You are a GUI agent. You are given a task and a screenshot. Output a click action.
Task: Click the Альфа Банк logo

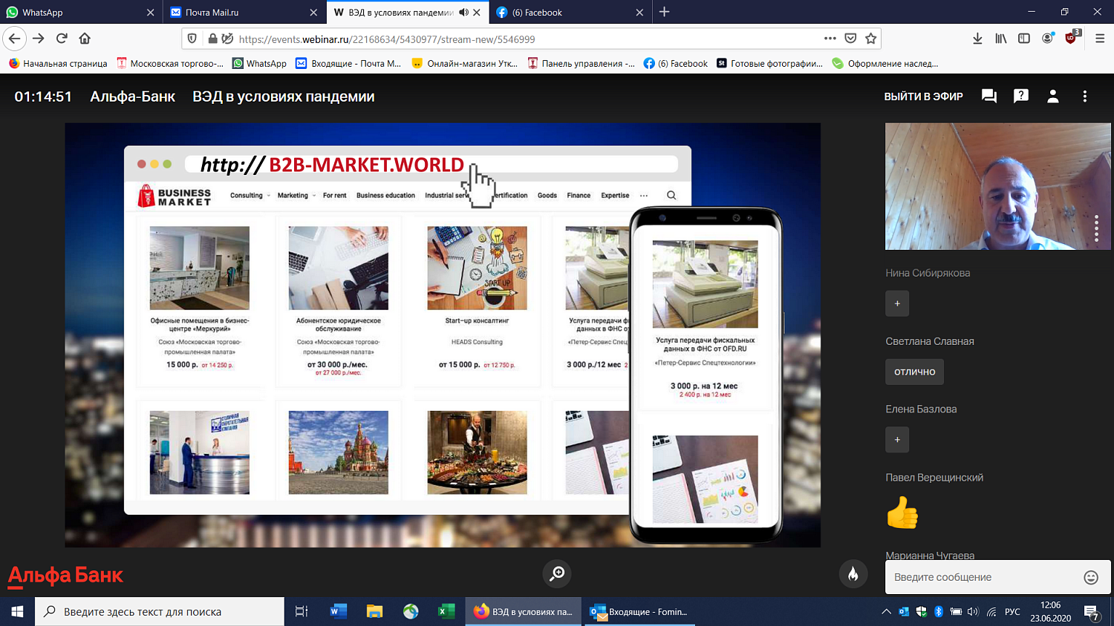pyautogui.click(x=65, y=576)
